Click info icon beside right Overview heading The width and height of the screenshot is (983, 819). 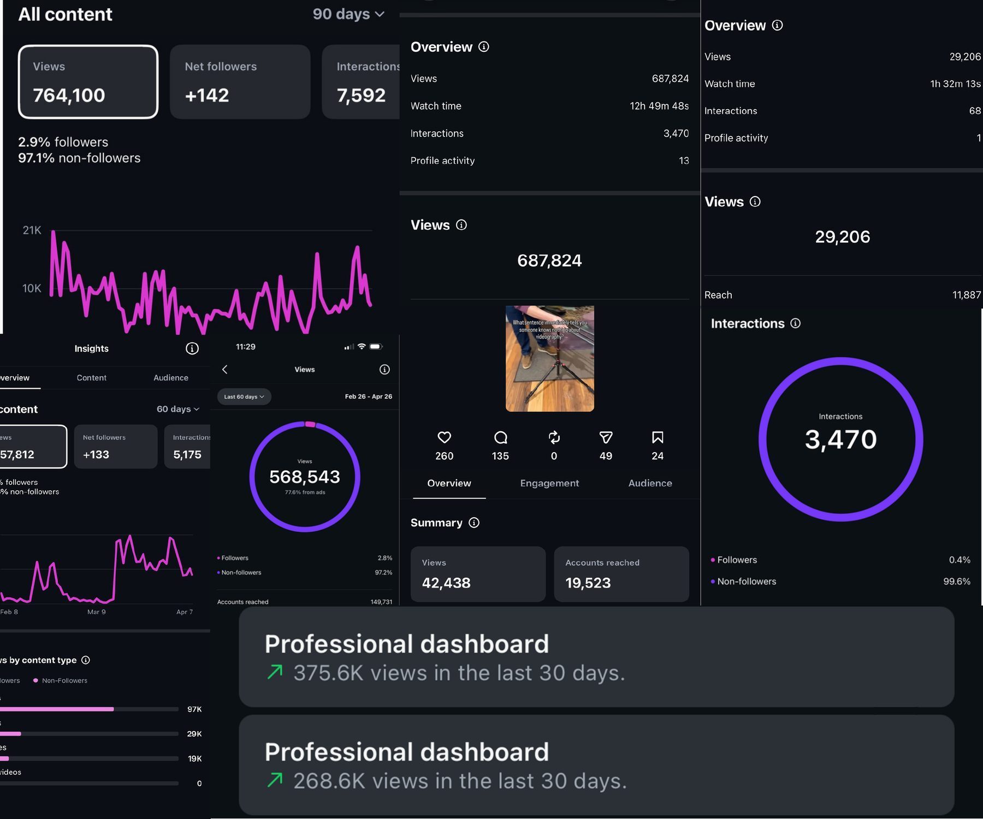778,25
